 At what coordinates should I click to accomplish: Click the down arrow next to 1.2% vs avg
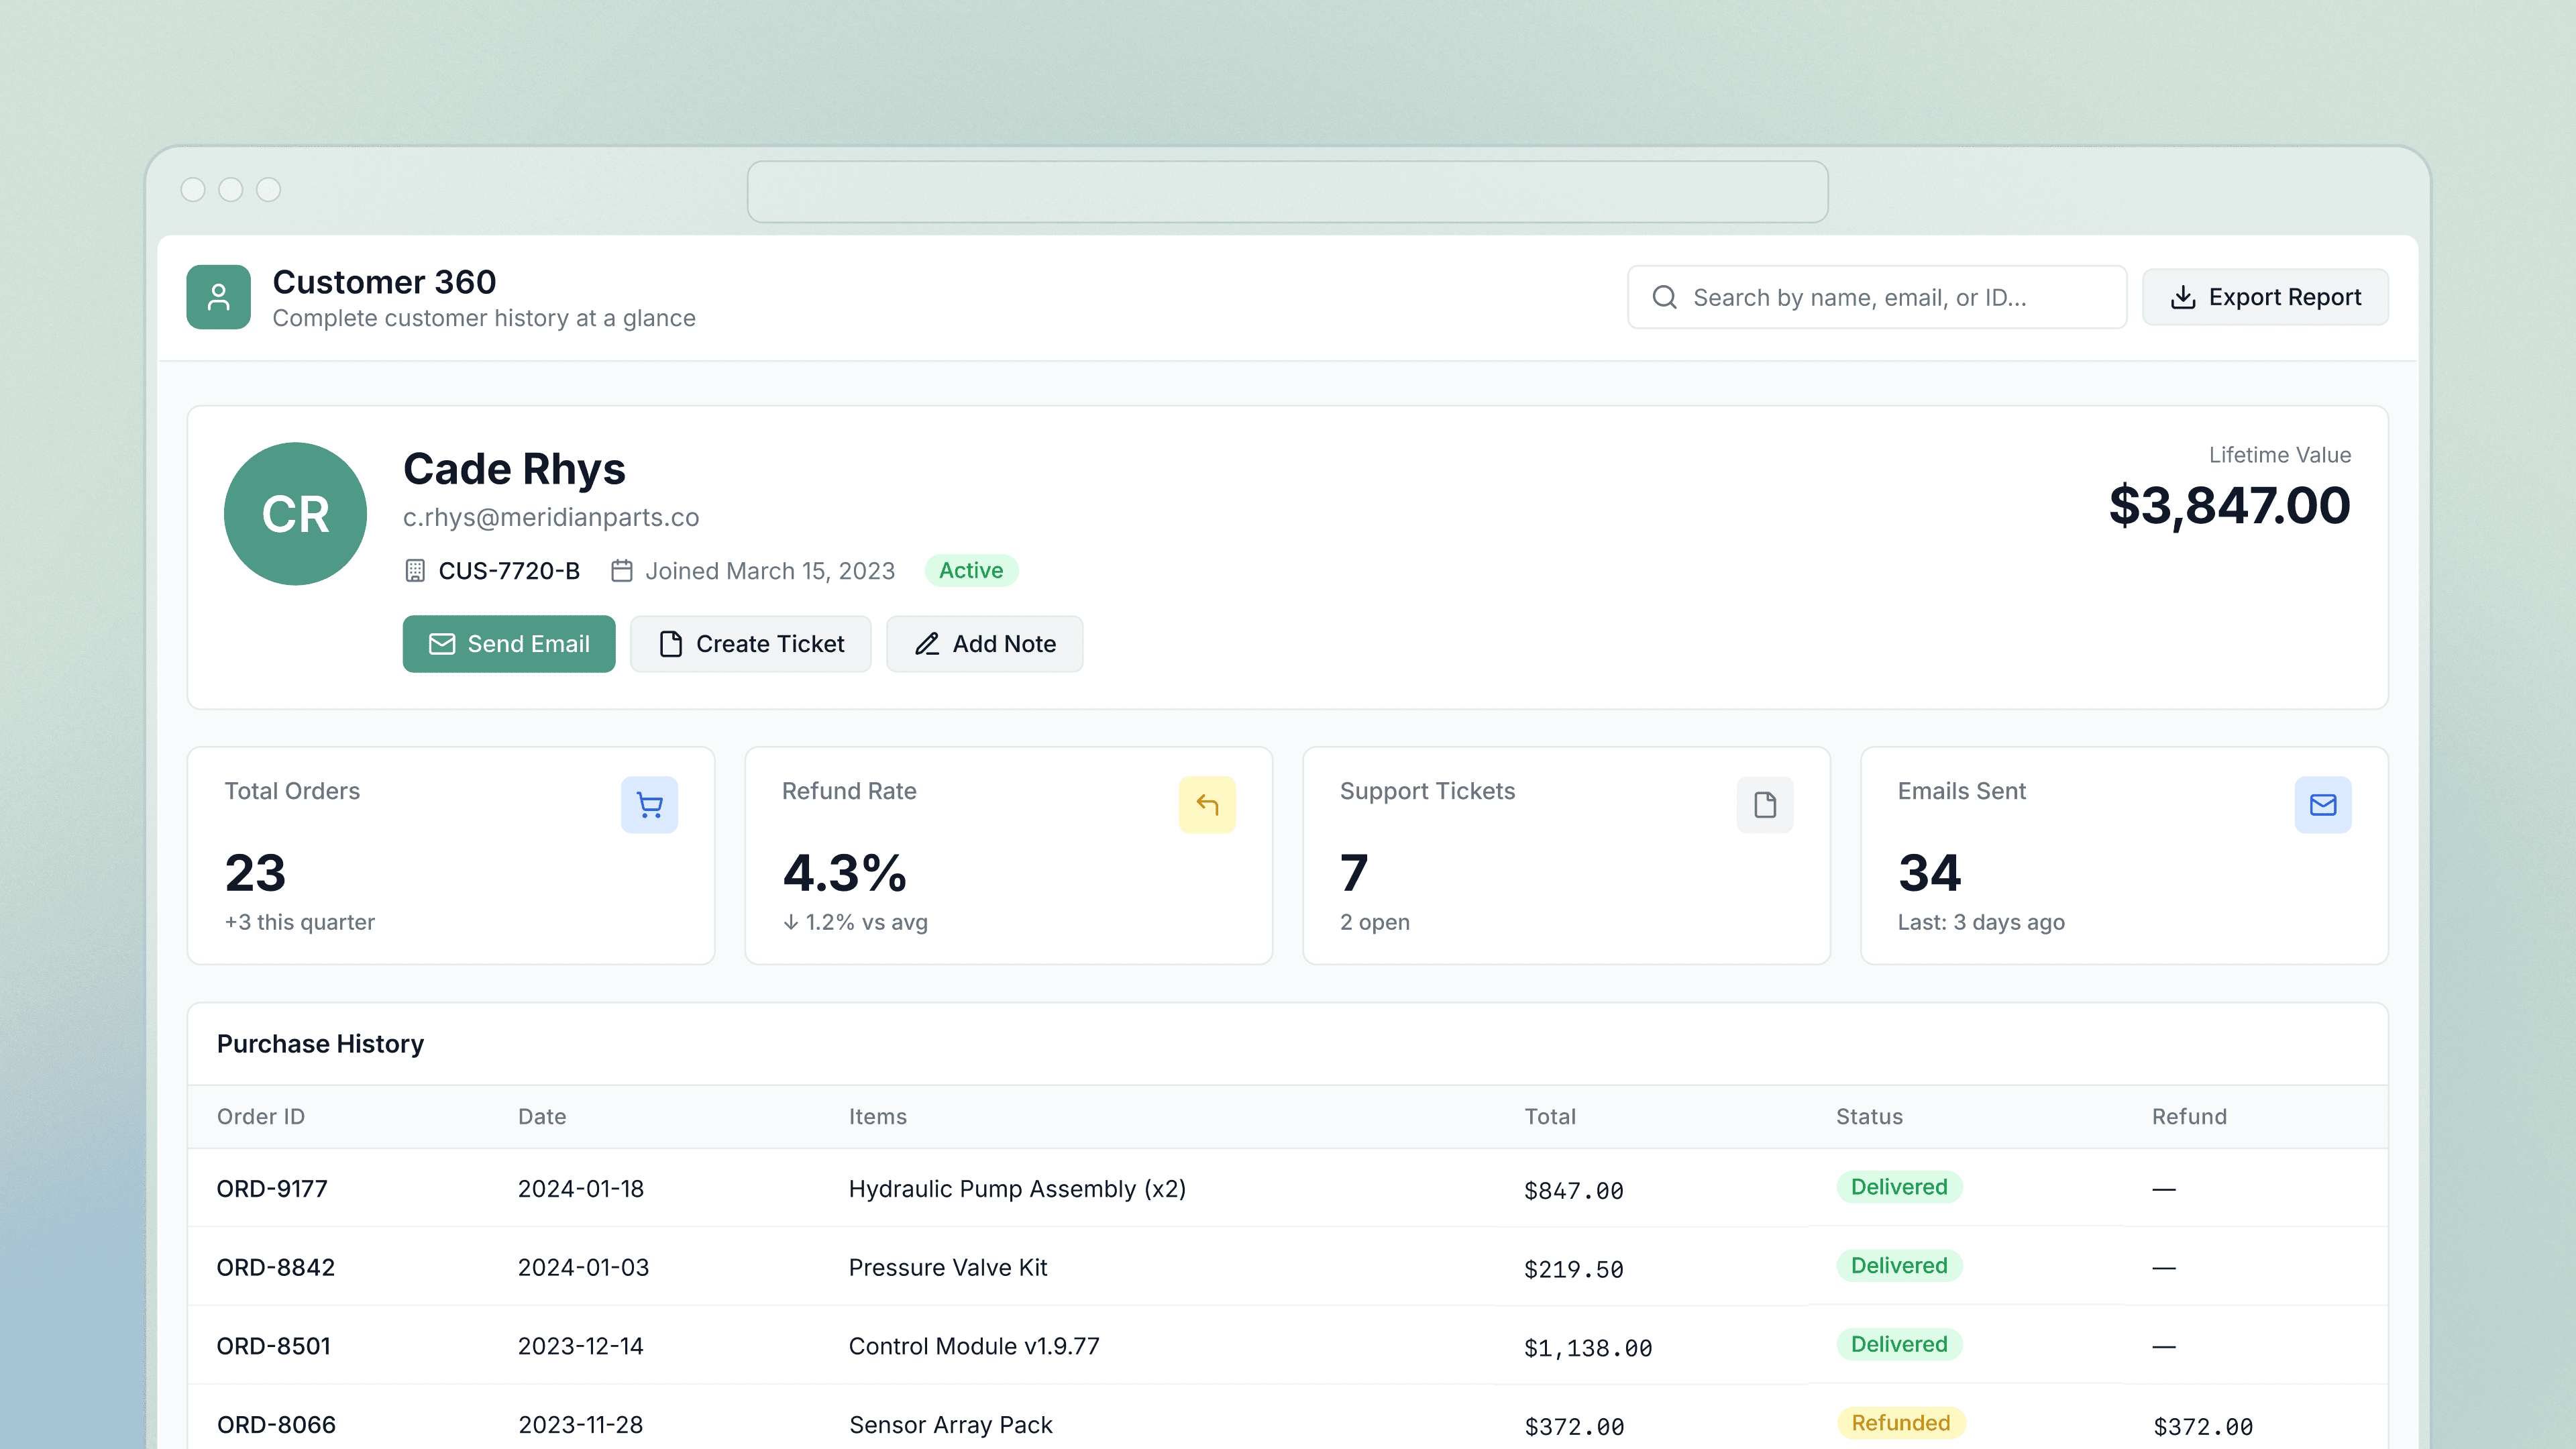tap(791, 922)
